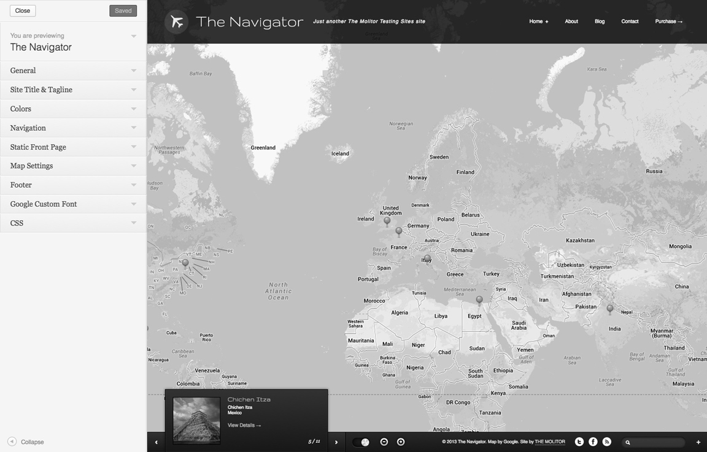Click the airplane logo icon
The height and width of the screenshot is (452, 707).
click(x=176, y=22)
